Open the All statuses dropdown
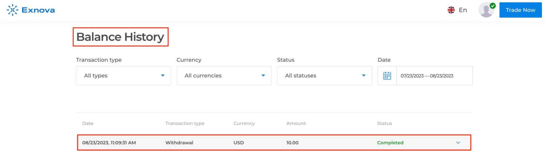This screenshot has width=545, height=151. [324, 76]
